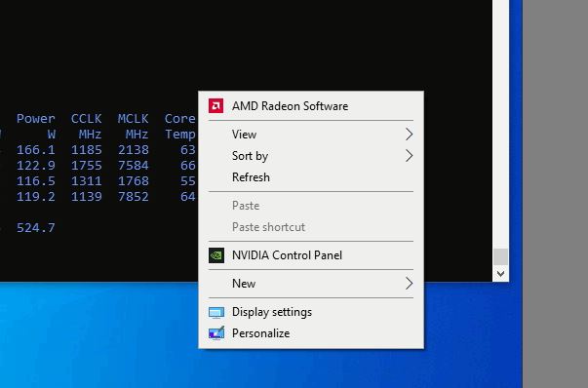Click the terminal scrollbar thumb

500,256
